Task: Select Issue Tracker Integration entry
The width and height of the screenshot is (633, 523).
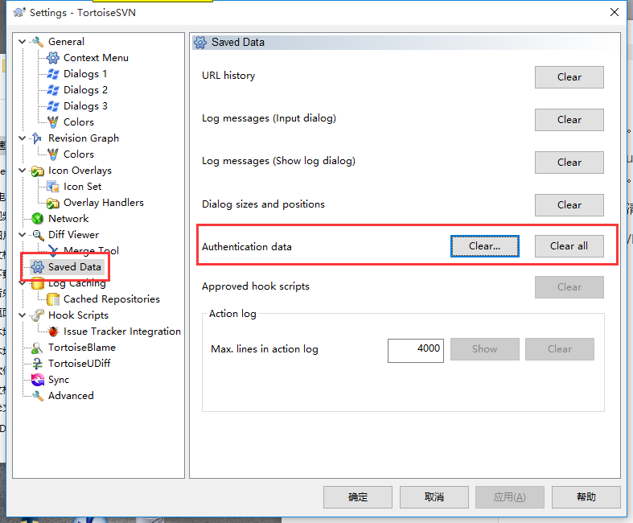Action: click(122, 332)
